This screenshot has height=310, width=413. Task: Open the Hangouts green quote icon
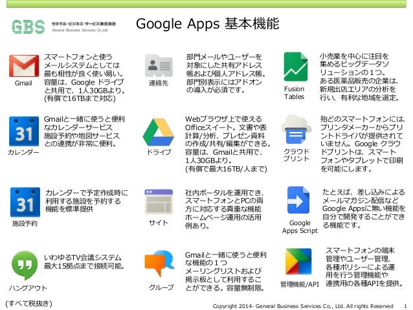25,265
